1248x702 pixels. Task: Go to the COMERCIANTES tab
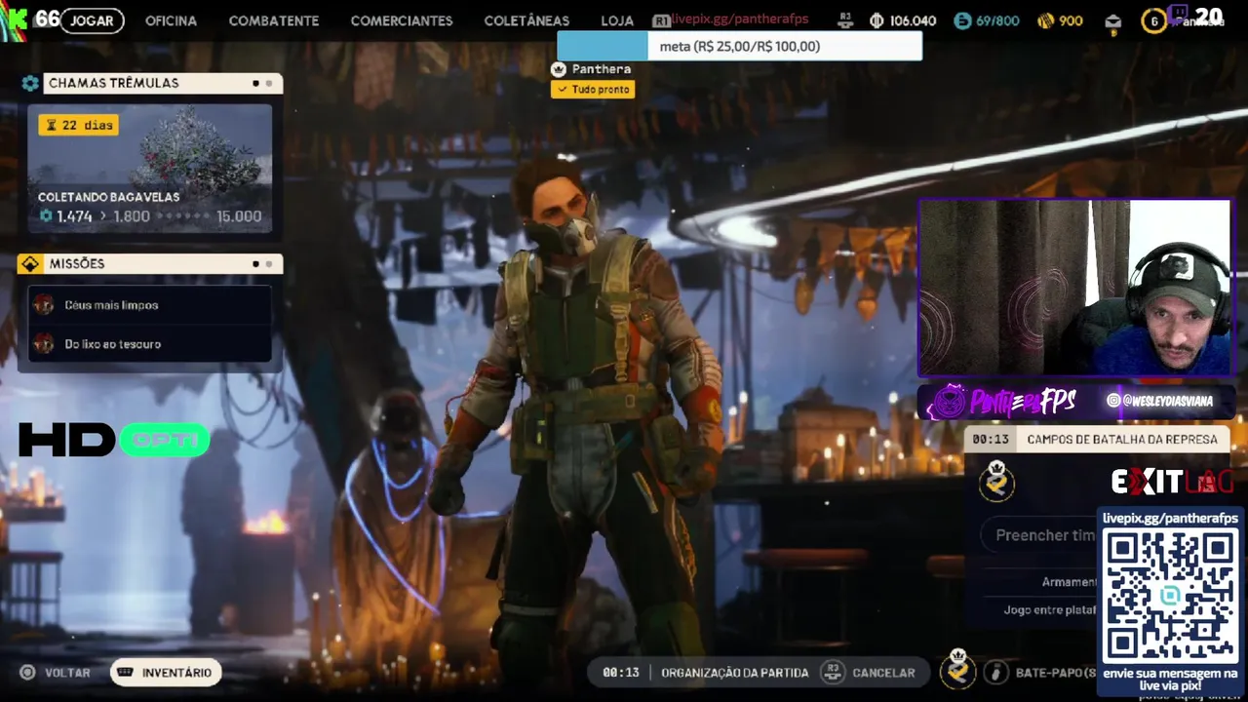[402, 20]
